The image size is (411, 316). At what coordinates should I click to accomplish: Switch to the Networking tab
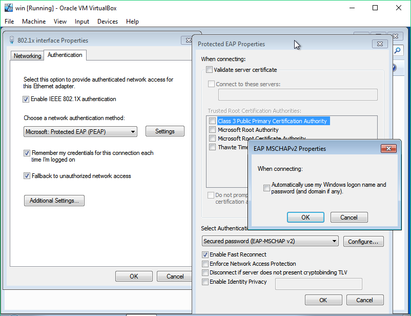point(27,55)
